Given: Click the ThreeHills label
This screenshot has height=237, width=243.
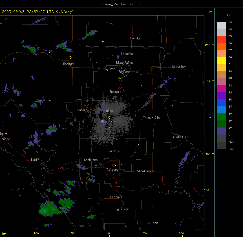Looking at the screenshot, I should pyautogui.click(x=151, y=118).
